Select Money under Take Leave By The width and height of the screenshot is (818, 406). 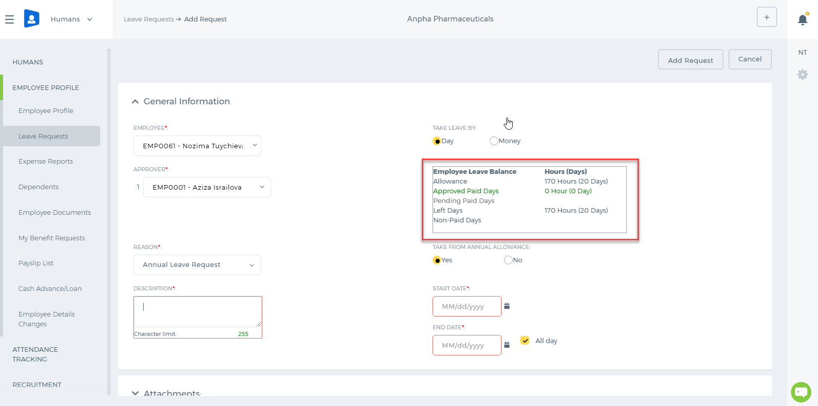click(x=494, y=141)
